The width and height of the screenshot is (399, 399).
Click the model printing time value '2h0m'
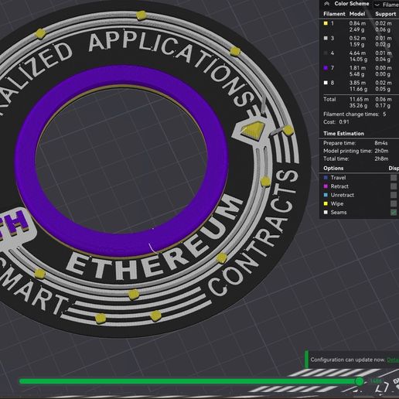click(x=381, y=151)
